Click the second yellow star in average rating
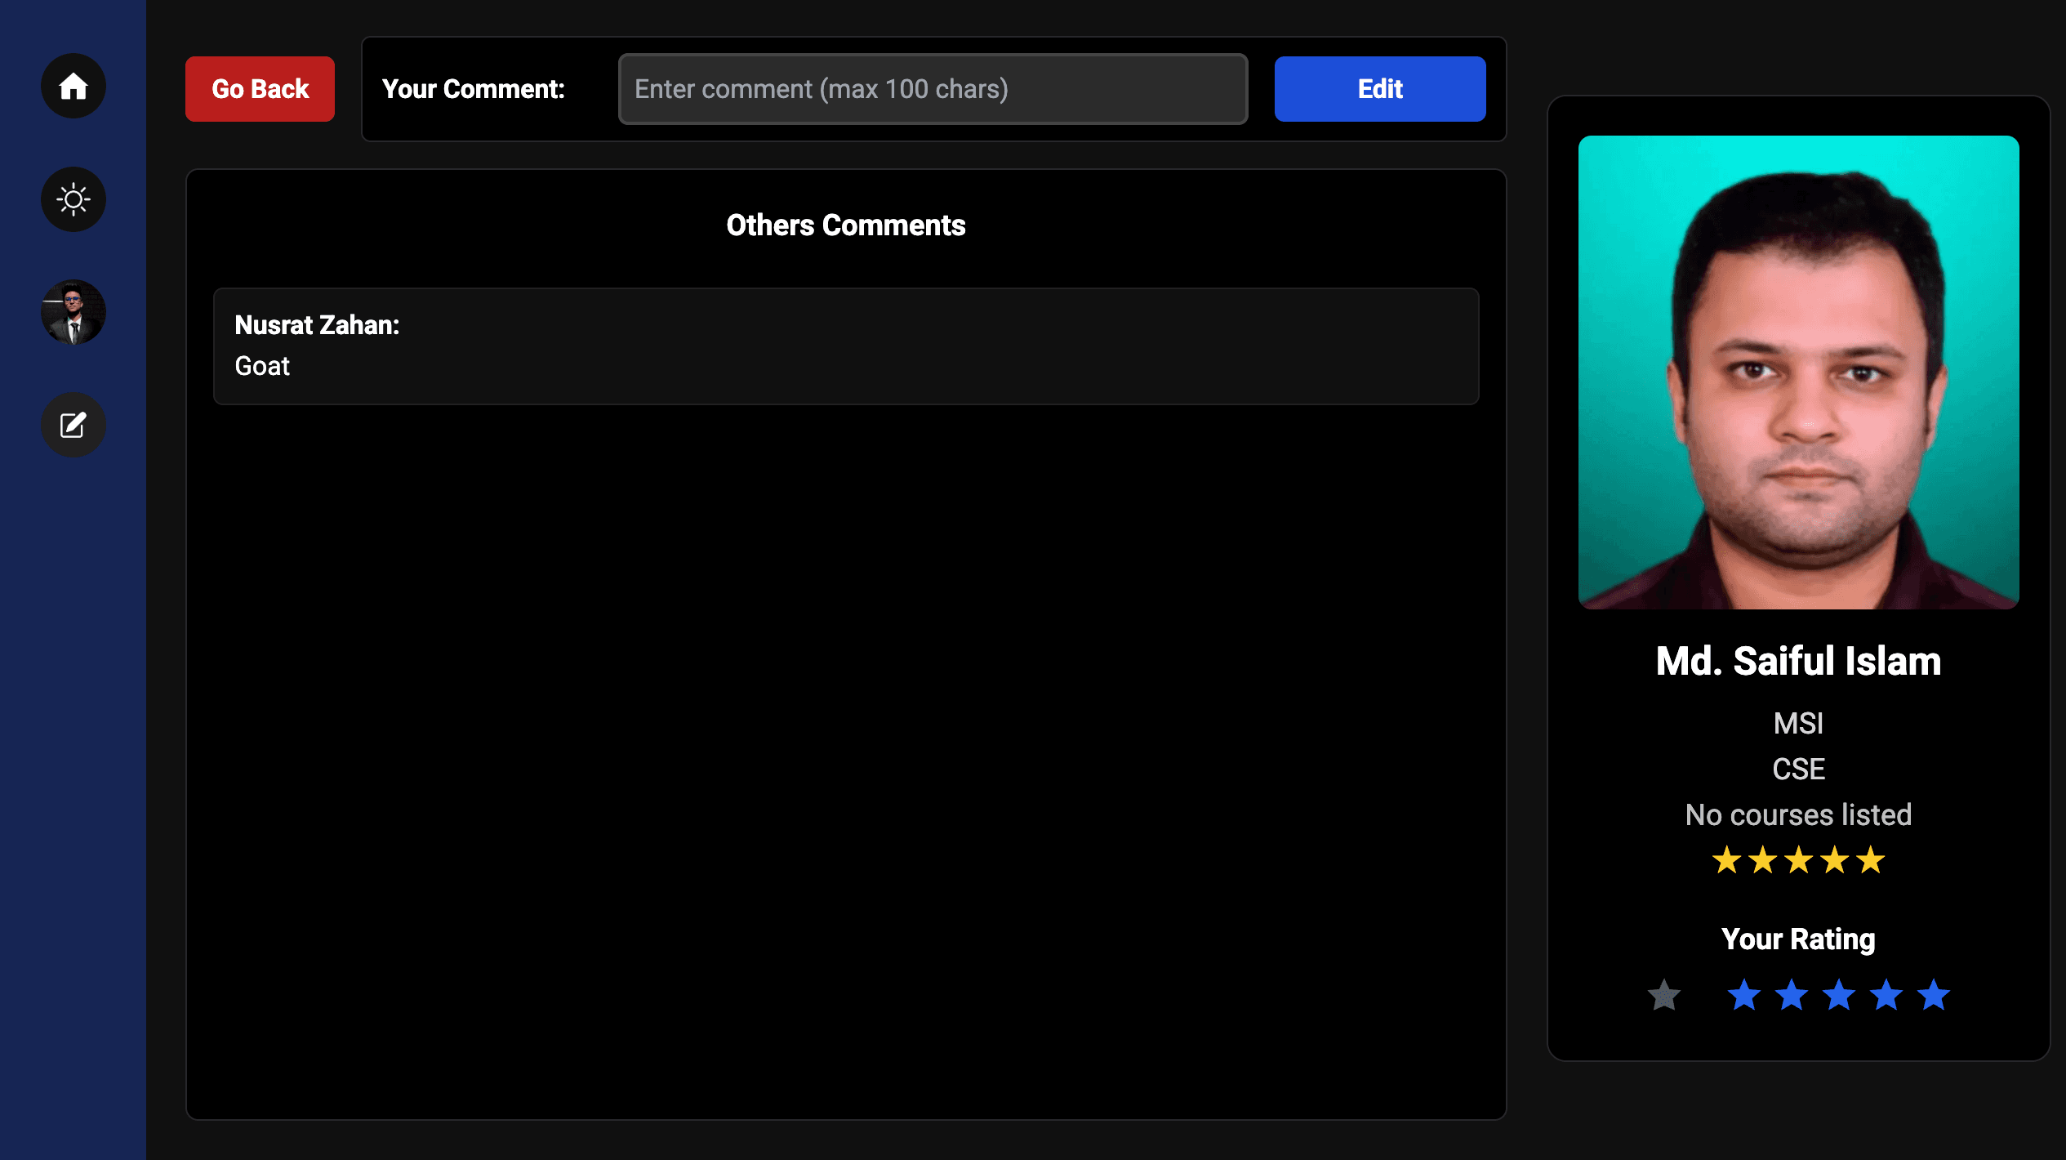Viewport: 2066px width, 1160px height. coord(1762,860)
